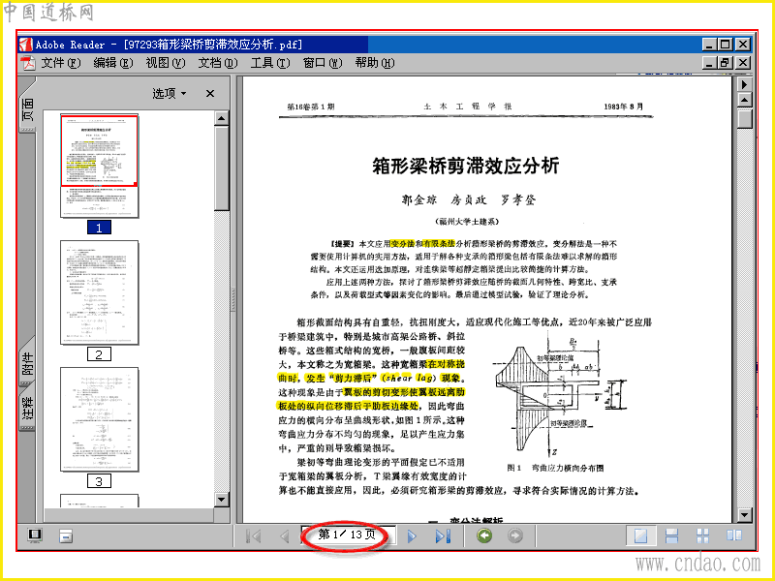775x581 pixels.
Task: Open the 附件 side tab
Action: point(28,362)
